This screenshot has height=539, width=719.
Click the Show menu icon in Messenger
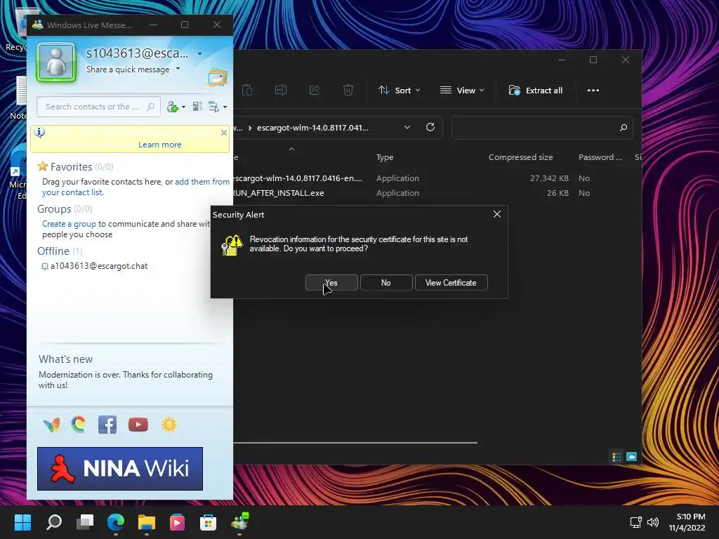pyautogui.click(x=213, y=107)
